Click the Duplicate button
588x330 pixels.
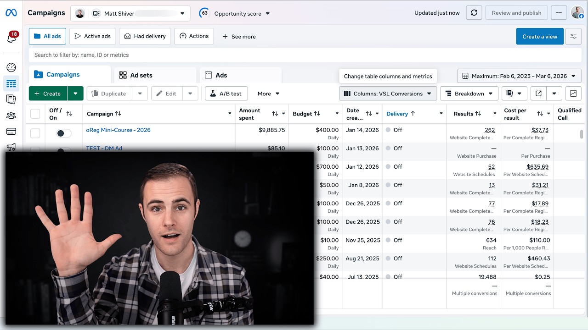(x=109, y=93)
